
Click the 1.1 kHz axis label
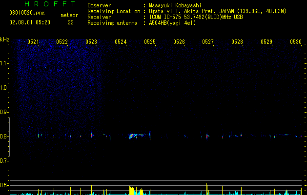(4, 63)
